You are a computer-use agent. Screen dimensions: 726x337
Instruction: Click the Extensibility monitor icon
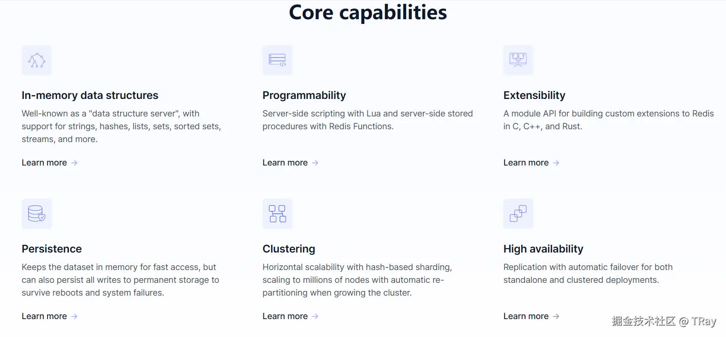point(518,60)
